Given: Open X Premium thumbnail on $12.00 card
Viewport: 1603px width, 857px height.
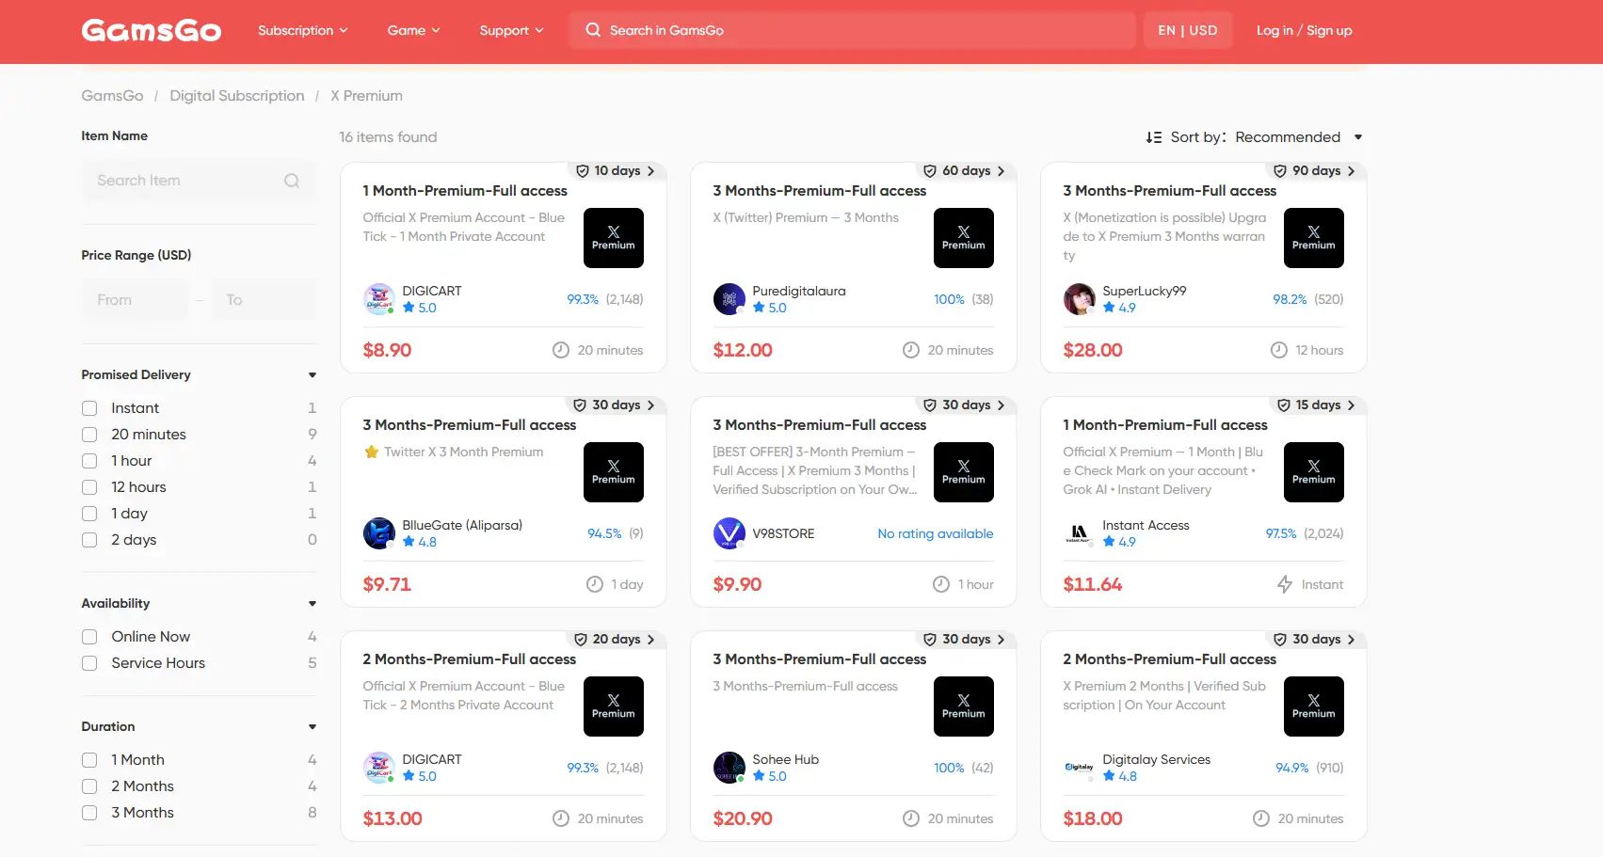Looking at the screenshot, I should [964, 238].
